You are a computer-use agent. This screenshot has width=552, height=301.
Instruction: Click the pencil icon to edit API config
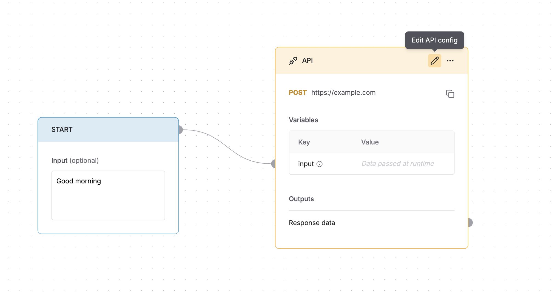pos(434,61)
